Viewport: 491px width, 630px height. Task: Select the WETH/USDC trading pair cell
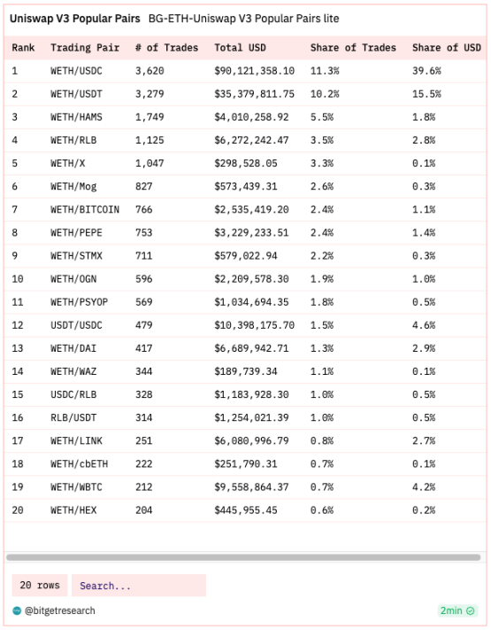tap(76, 71)
